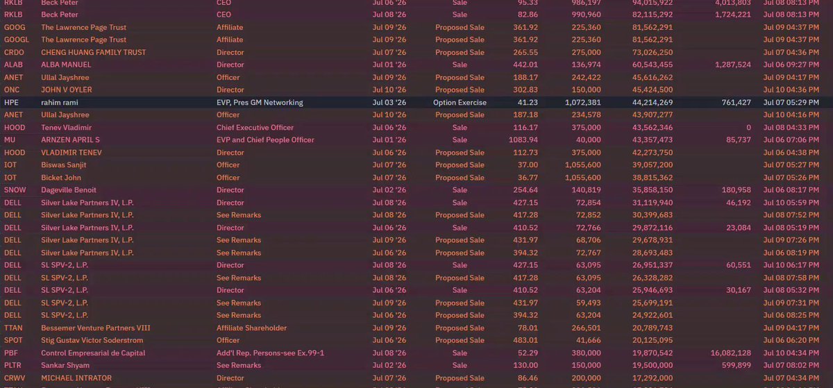Click share count 1,072,381

click(583, 102)
